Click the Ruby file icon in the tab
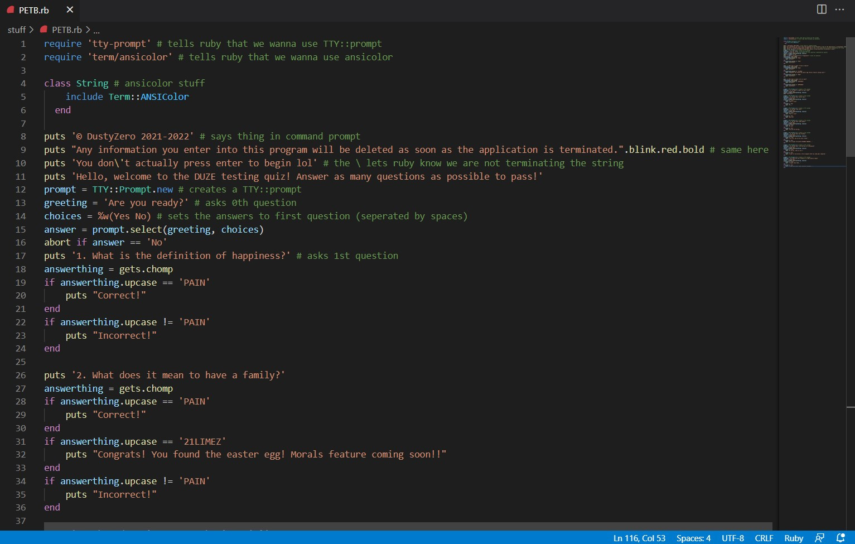This screenshot has width=855, height=544. pyautogui.click(x=11, y=10)
